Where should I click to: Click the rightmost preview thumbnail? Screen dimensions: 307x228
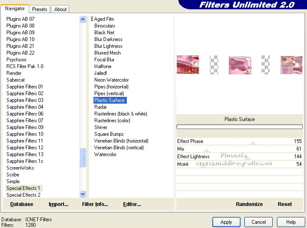[291, 65]
